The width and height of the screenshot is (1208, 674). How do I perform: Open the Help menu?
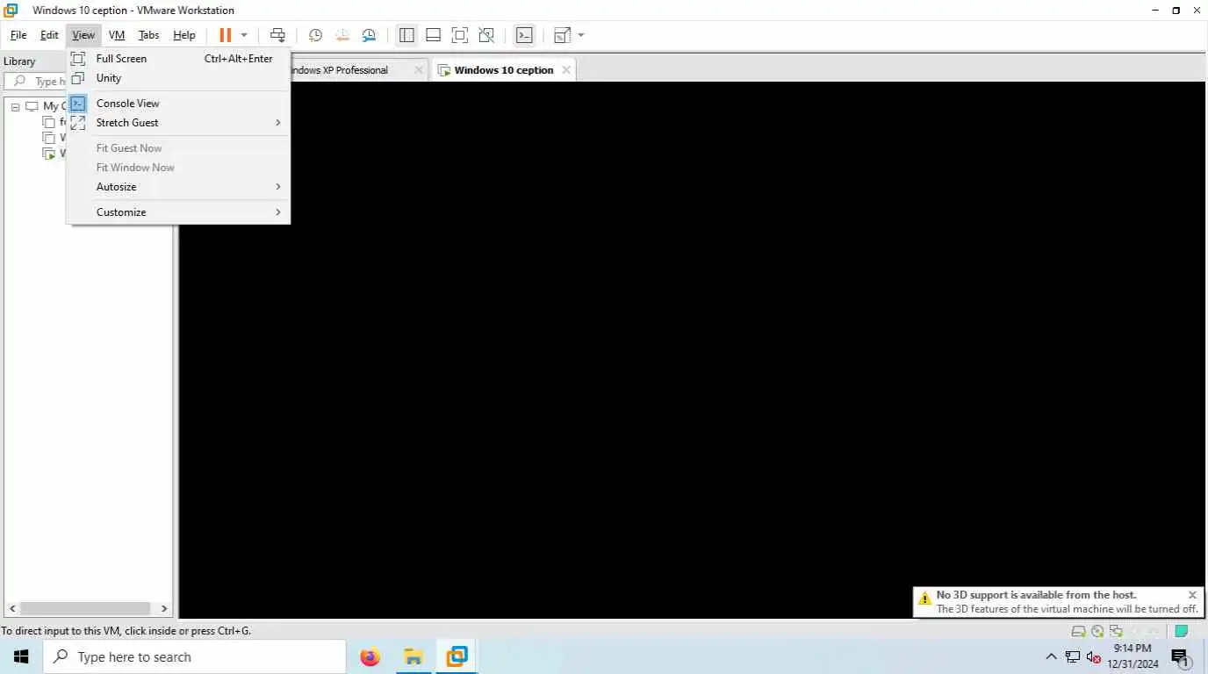(x=184, y=35)
